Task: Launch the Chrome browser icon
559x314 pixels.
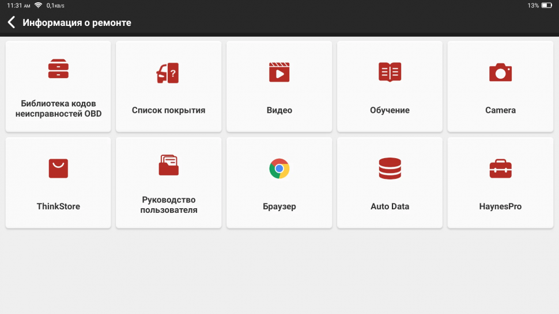Action: pyautogui.click(x=279, y=169)
